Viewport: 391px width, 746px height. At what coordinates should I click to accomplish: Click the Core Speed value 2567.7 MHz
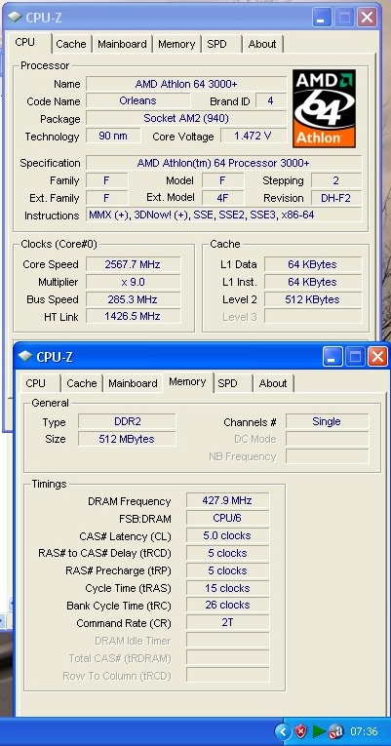134,264
